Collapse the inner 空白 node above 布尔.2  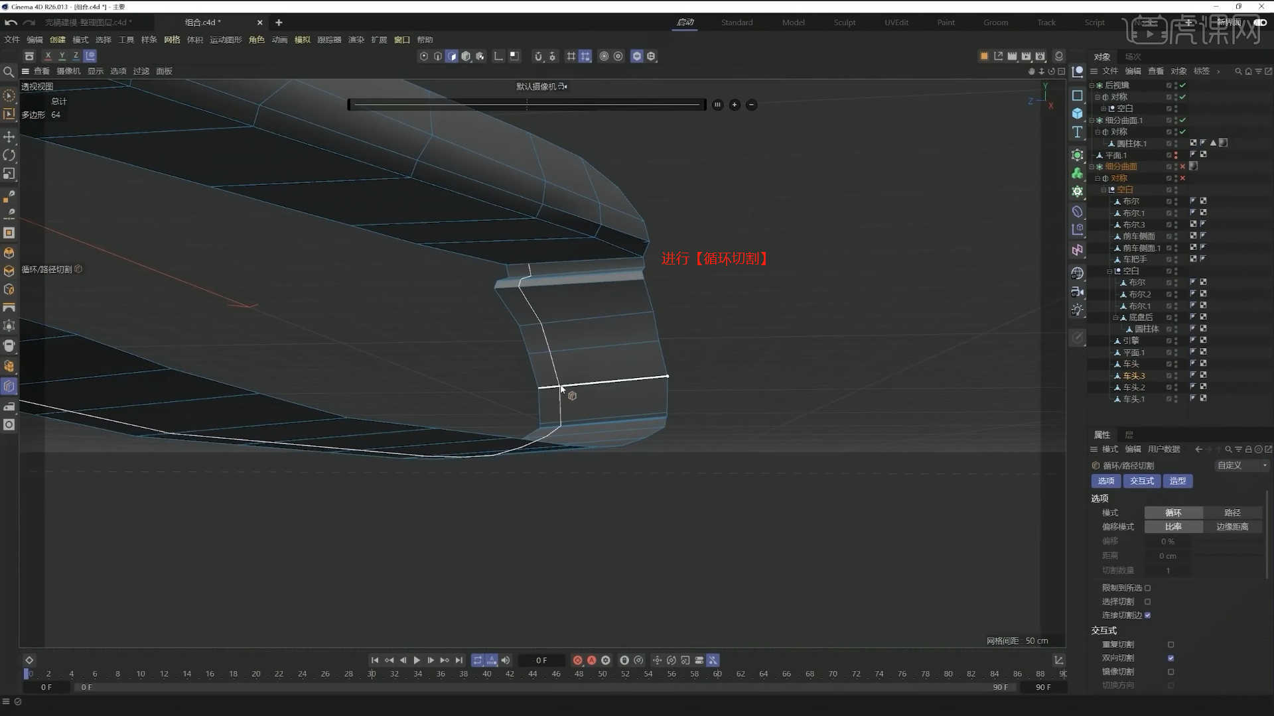click(x=1109, y=271)
